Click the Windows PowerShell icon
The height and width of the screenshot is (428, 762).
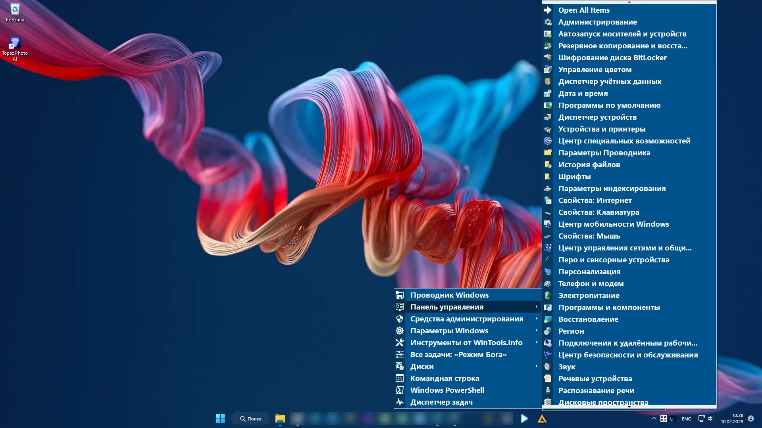pyautogui.click(x=400, y=390)
